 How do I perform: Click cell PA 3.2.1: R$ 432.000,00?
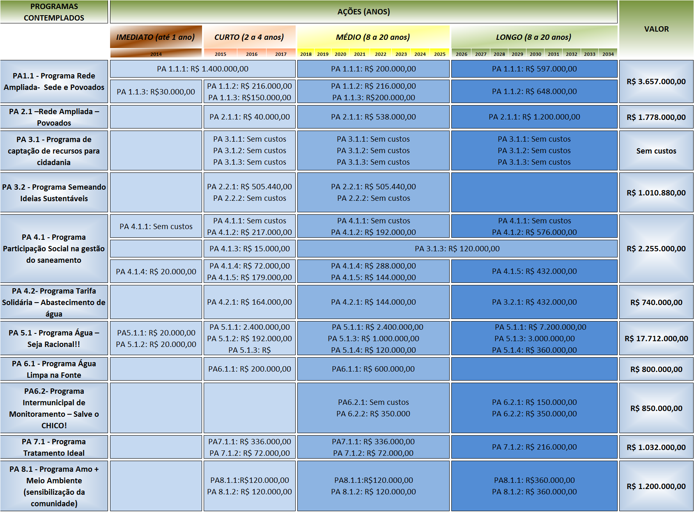pos(534,302)
